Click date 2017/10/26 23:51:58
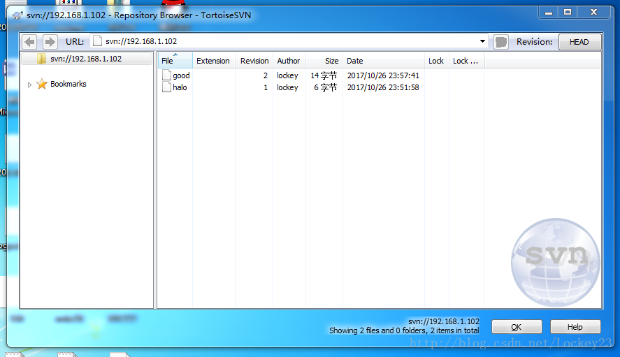The height and width of the screenshot is (357, 620). point(383,87)
